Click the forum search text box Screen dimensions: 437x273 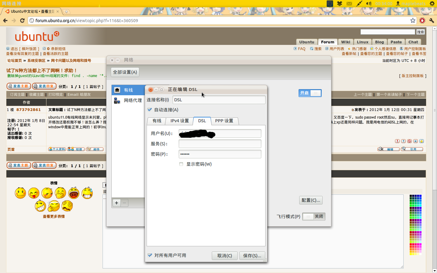[388, 32]
